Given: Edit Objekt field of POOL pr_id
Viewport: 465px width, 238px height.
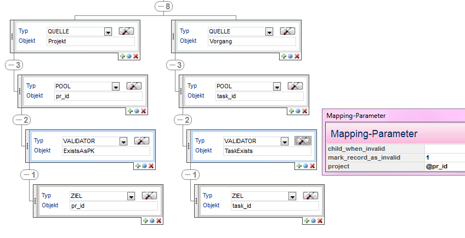Looking at the screenshot, I should (99, 96).
